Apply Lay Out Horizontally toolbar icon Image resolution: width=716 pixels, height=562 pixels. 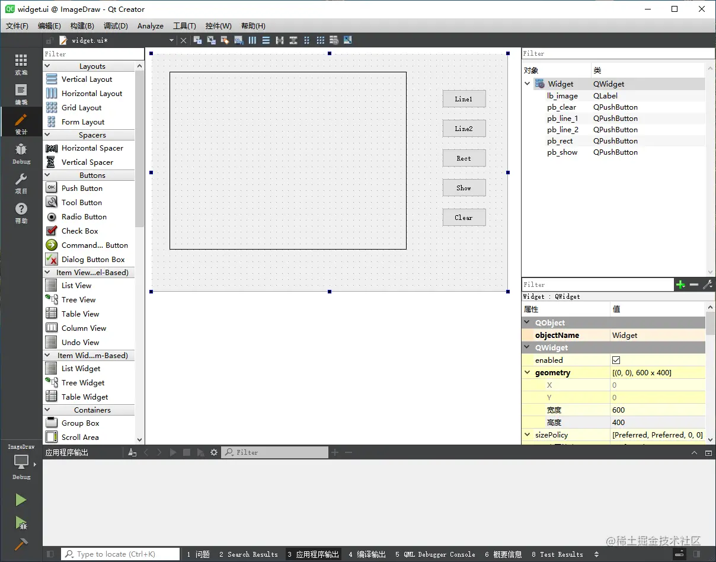252,40
